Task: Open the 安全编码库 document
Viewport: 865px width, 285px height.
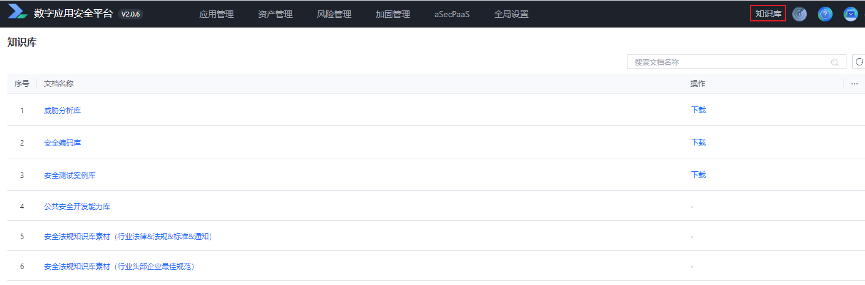Action: [62, 143]
